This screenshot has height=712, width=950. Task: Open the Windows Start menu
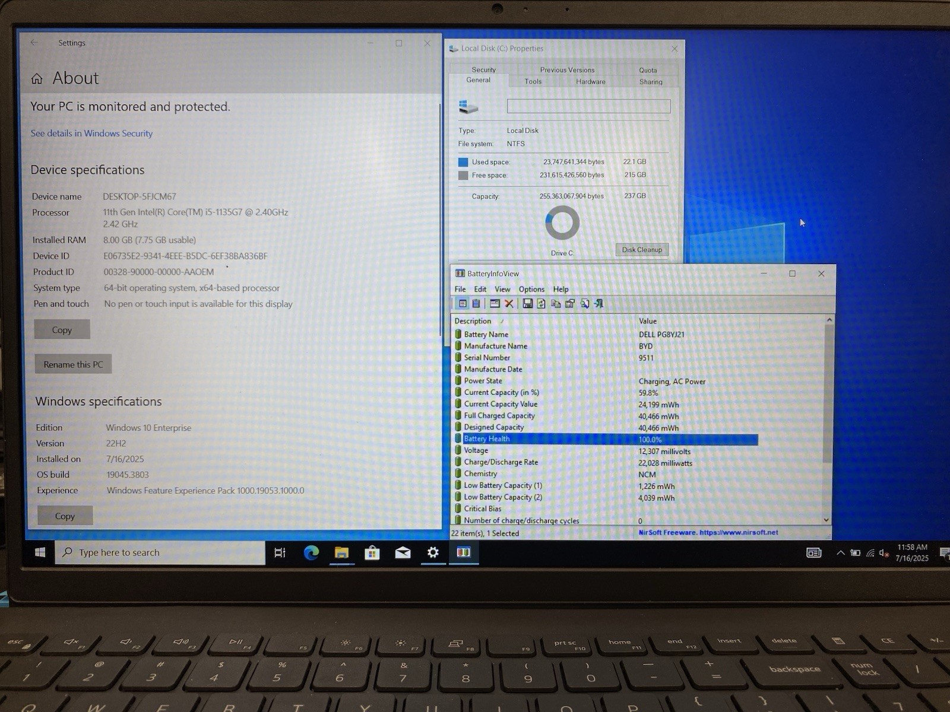coord(40,552)
